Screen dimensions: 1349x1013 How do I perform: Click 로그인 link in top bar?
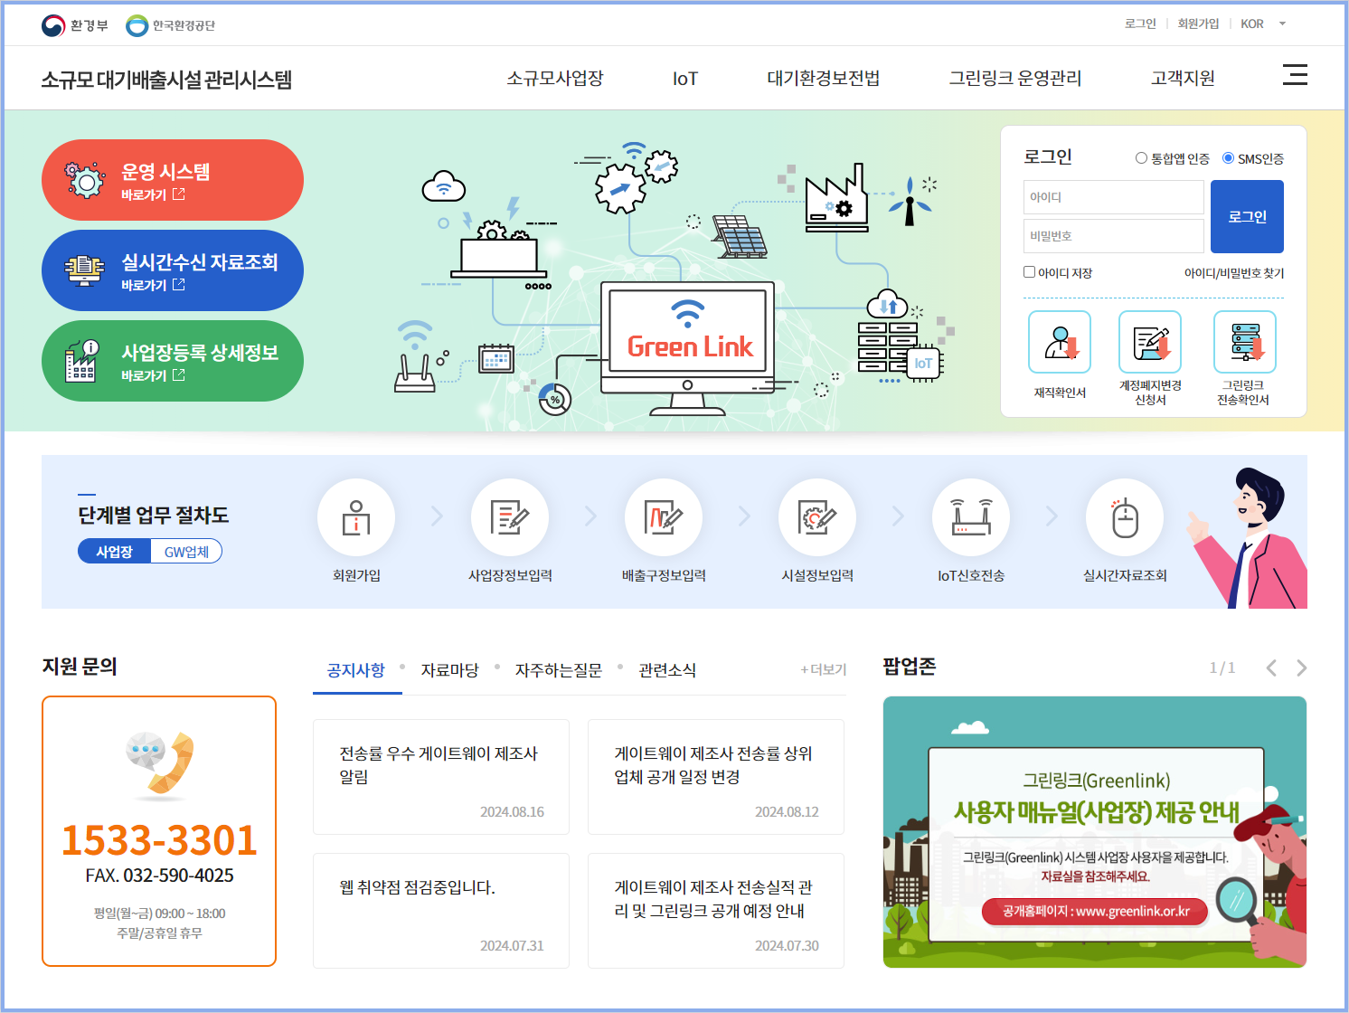pyautogui.click(x=1140, y=24)
